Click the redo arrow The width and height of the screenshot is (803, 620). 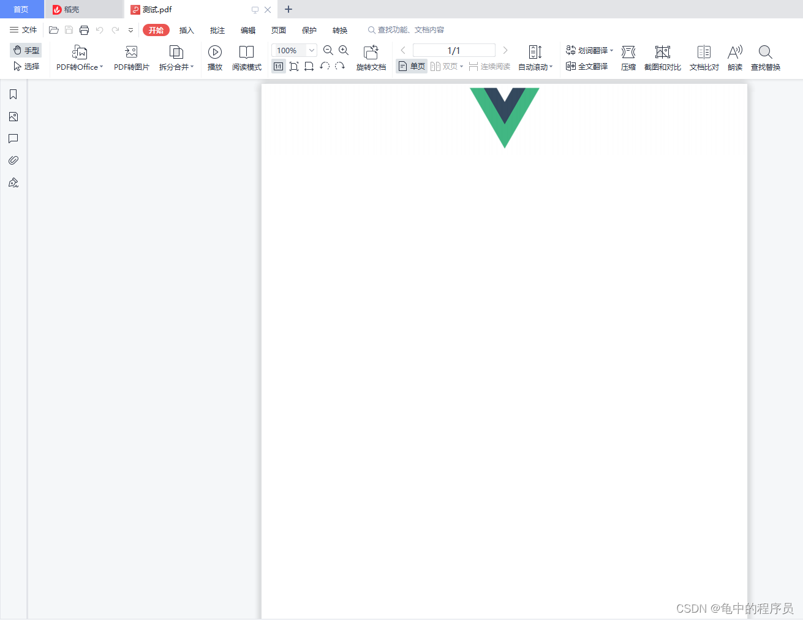[x=115, y=30]
